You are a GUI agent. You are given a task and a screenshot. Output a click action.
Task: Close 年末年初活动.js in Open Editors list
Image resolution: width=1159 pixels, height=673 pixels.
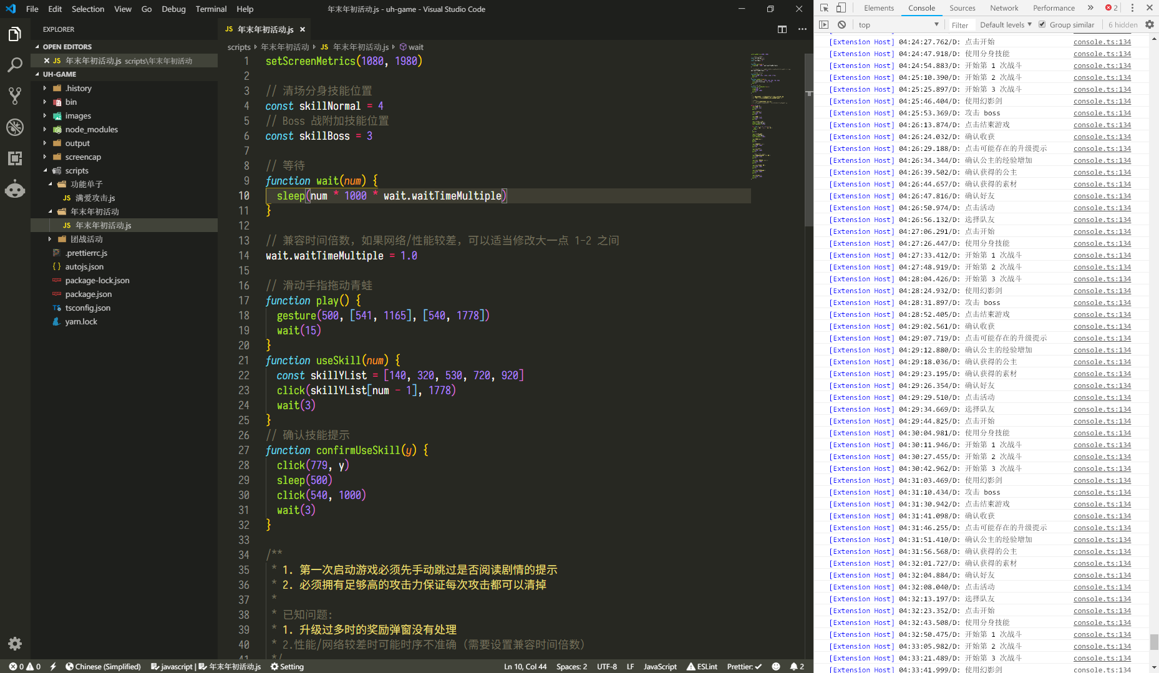[47, 61]
